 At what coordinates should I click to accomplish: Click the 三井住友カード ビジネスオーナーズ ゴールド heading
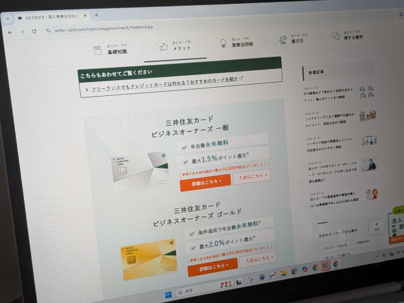click(x=197, y=215)
